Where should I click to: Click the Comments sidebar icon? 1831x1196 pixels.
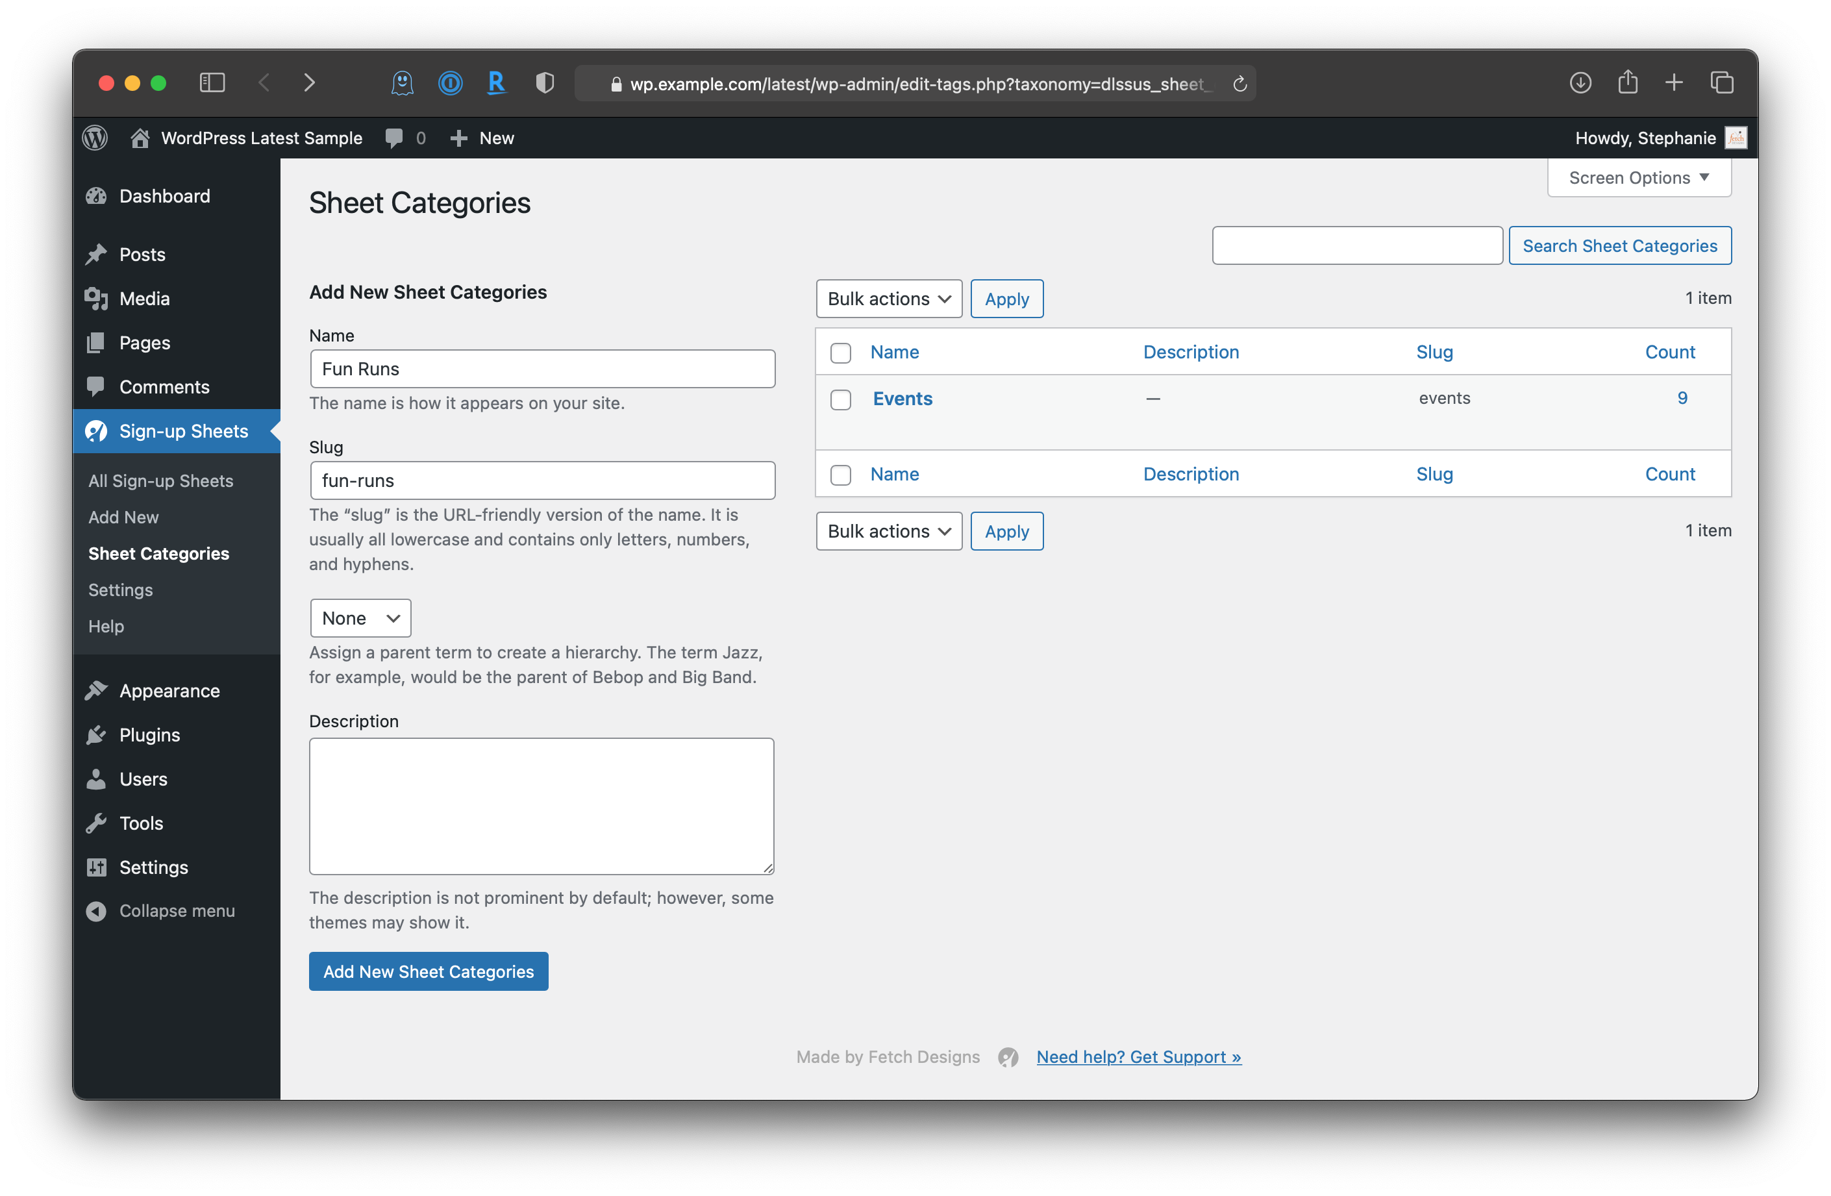(96, 387)
